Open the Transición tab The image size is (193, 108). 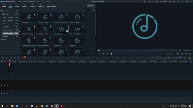tap(25, 5)
